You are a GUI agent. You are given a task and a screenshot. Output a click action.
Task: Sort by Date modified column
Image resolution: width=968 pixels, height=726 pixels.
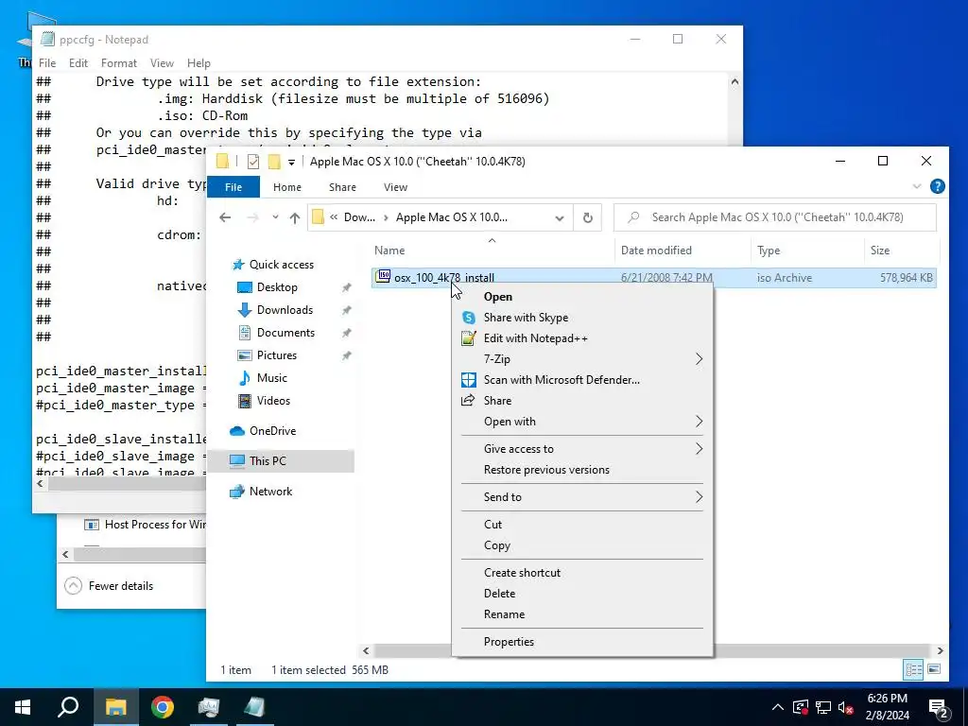683,250
